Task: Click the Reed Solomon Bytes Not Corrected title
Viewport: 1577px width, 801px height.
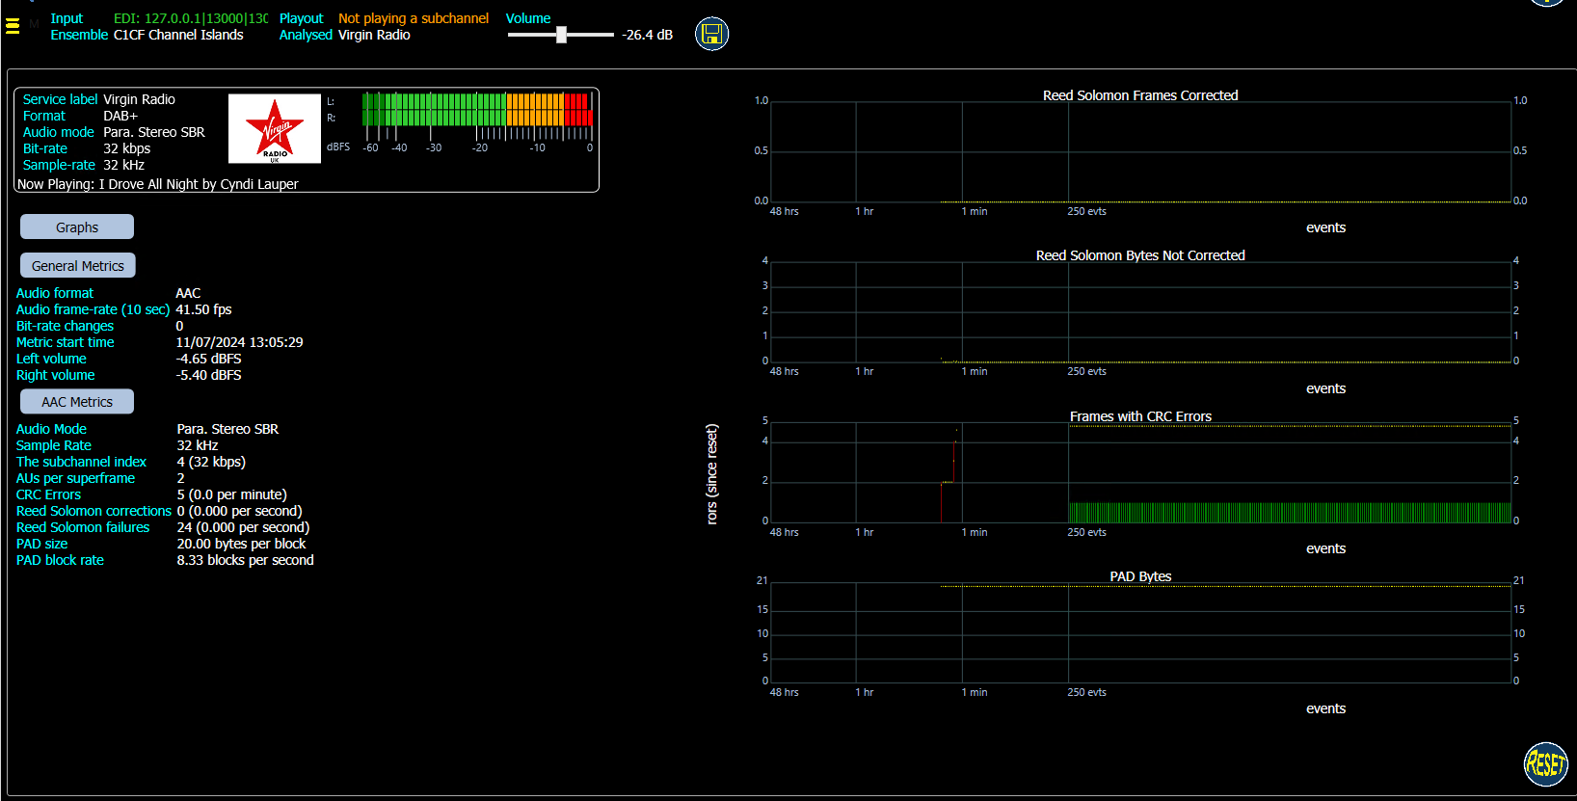Action: click(1140, 255)
